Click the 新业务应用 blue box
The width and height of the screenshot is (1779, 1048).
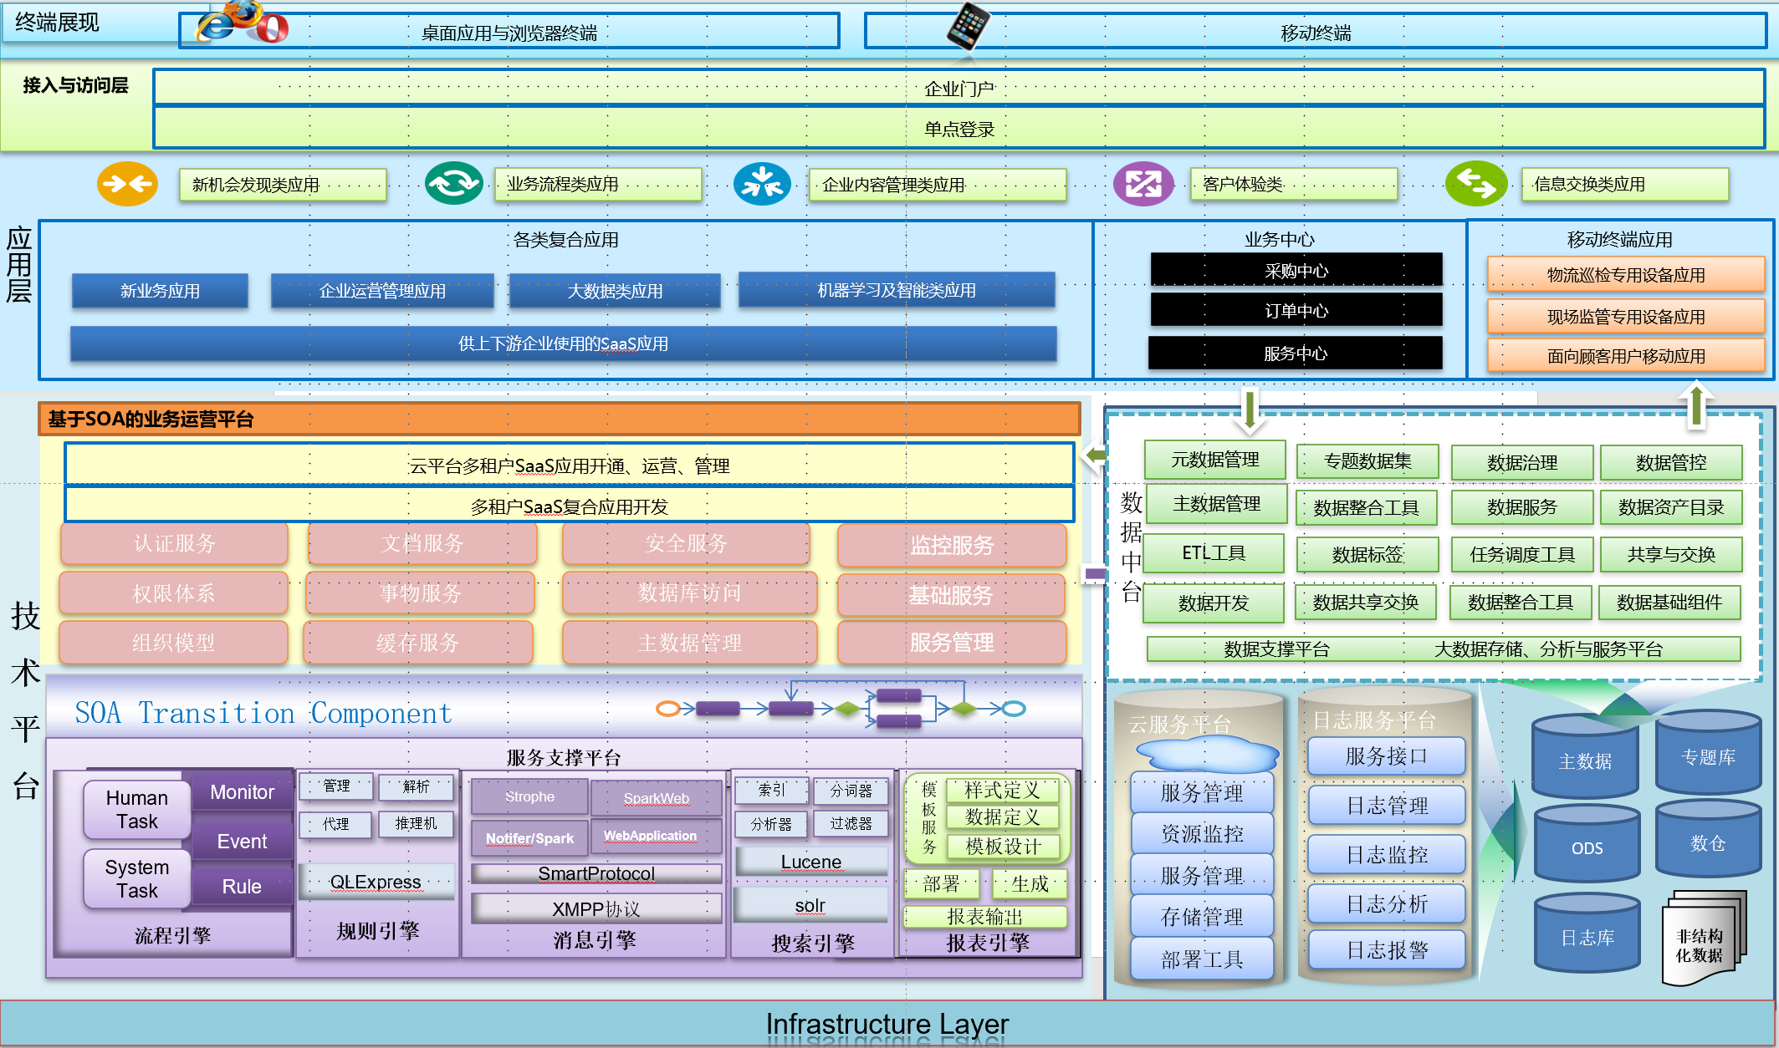click(x=160, y=291)
